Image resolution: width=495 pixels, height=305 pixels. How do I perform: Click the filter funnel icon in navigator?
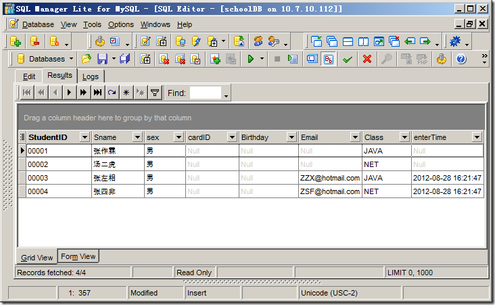[x=155, y=93]
